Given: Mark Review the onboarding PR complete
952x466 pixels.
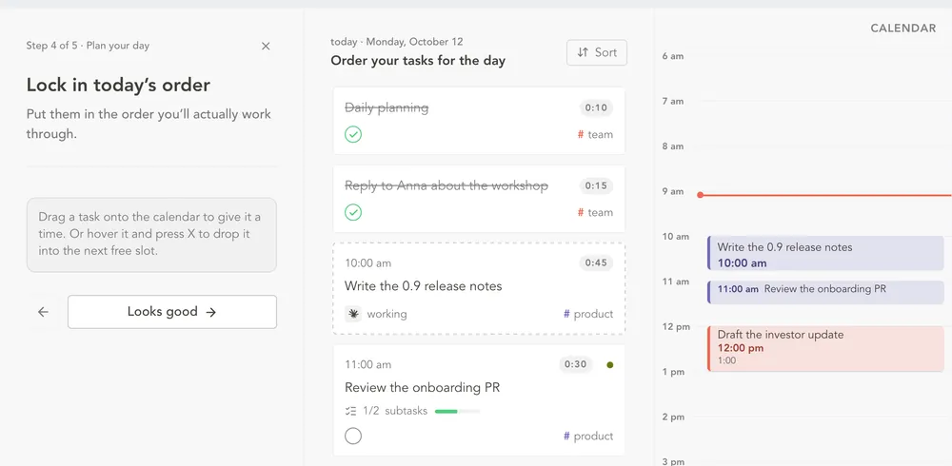Looking at the screenshot, I should (353, 436).
